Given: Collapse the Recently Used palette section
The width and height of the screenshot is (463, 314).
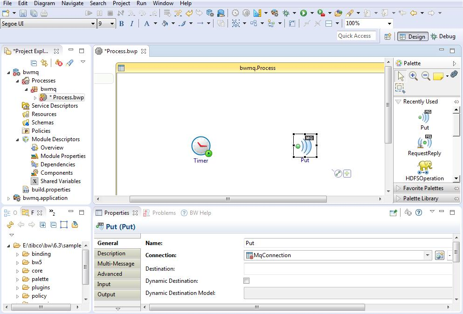Looking at the screenshot, I should click(x=398, y=102).
